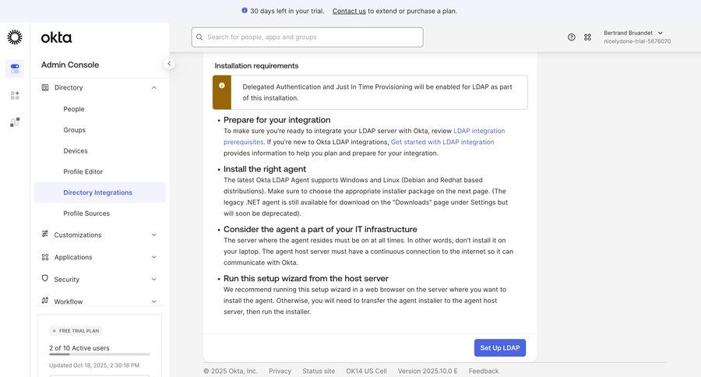Click the okta wordmark logo
This screenshot has width=701, height=377.
click(x=56, y=37)
